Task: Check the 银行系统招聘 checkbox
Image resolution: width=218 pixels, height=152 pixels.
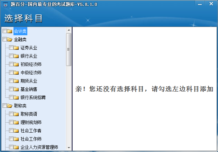Action: pyautogui.click(x=11, y=97)
